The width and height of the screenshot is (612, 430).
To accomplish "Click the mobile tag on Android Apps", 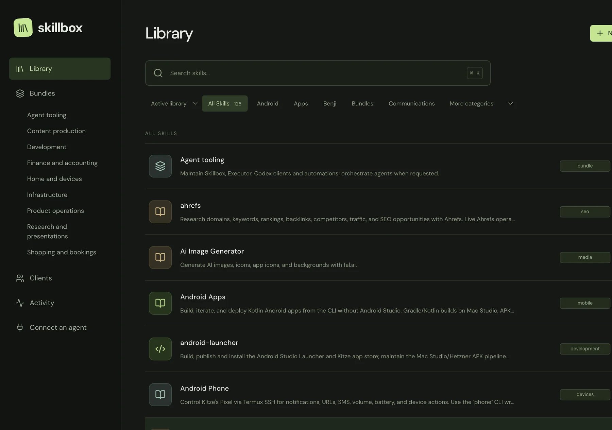I will coord(585,303).
